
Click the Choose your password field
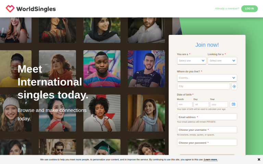tap(207, 142)
